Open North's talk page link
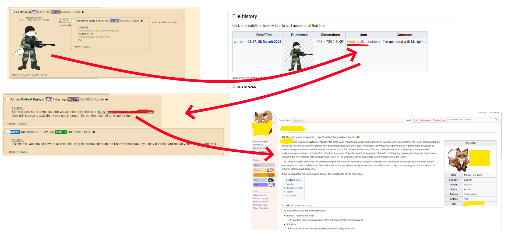The image size is (508, 241). 361,42
